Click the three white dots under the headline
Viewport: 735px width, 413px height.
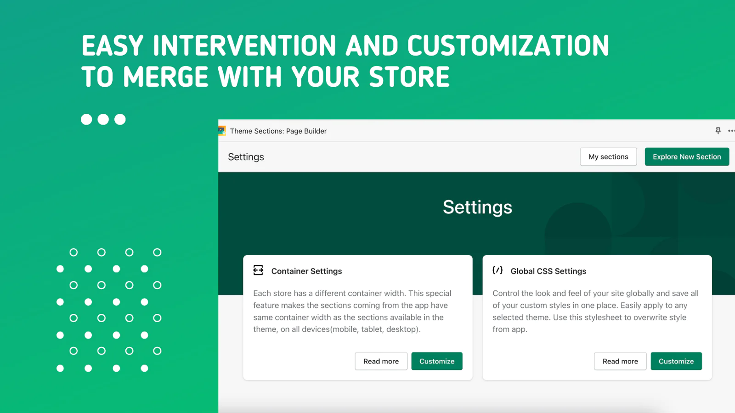point(103,119)
